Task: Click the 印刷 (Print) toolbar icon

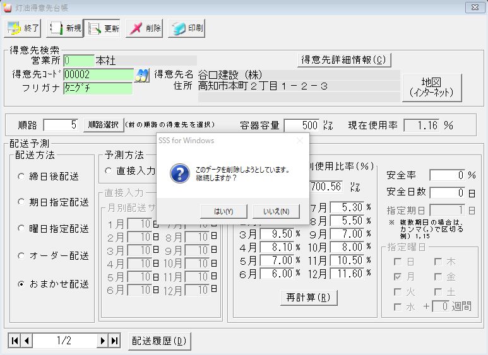Action: (x=186, y=28)
